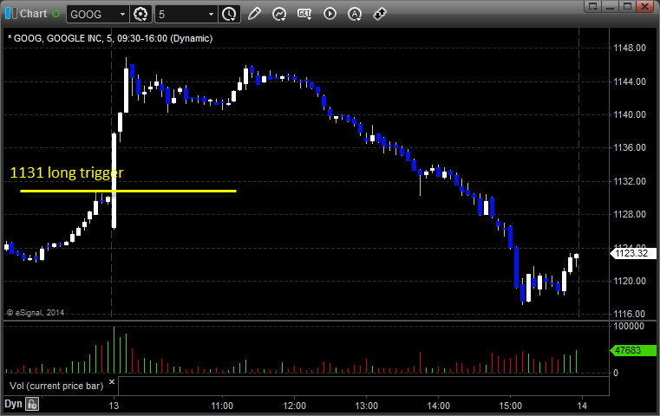Maximize the chart window

pyautogui.click(x=627, y=6)
